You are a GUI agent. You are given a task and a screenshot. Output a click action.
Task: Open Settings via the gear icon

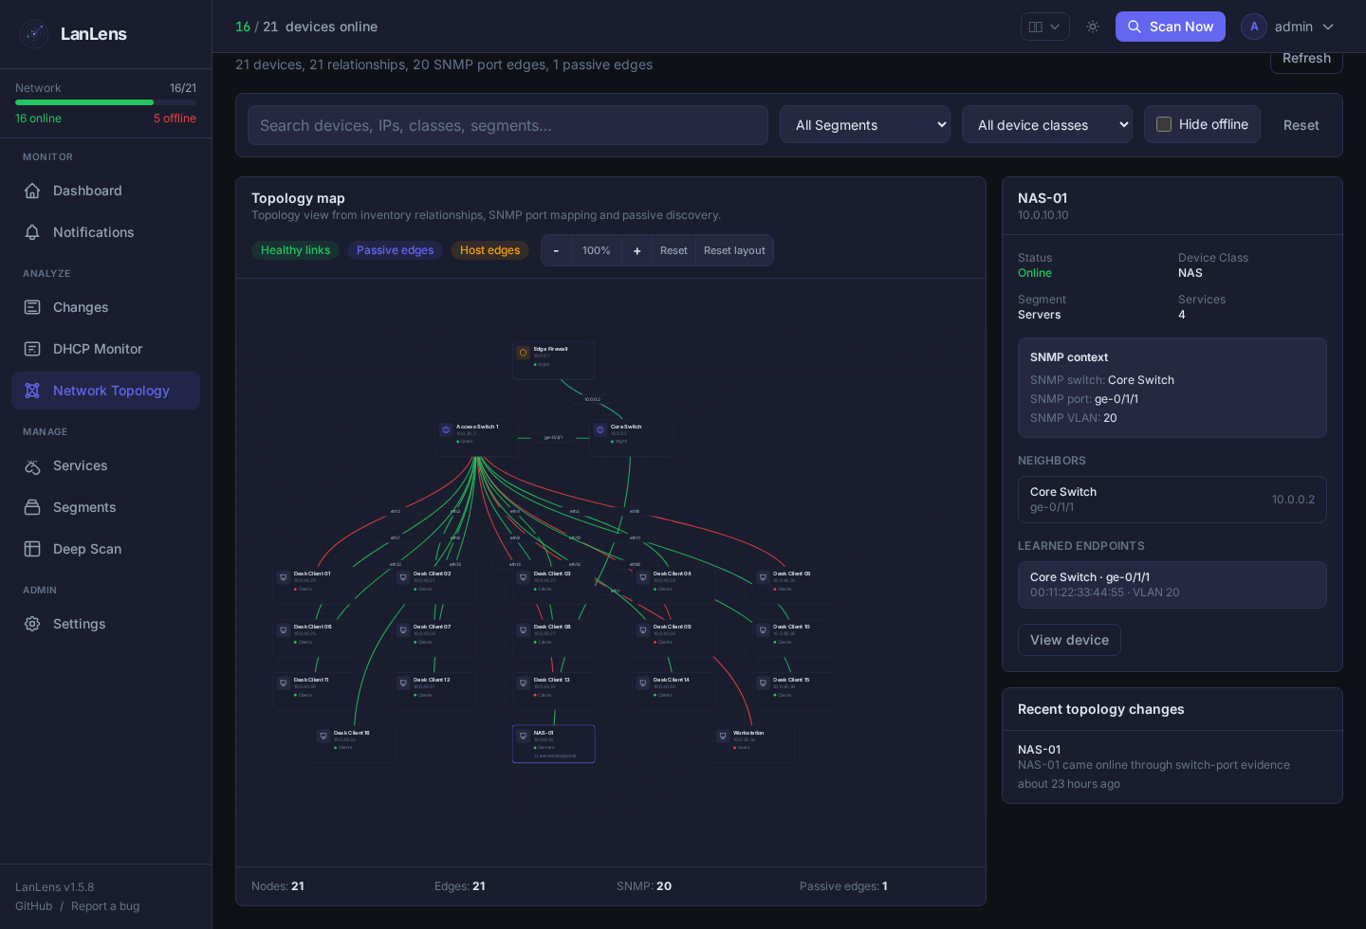32,624
